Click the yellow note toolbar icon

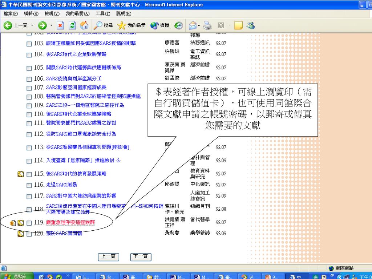[238, 25]
